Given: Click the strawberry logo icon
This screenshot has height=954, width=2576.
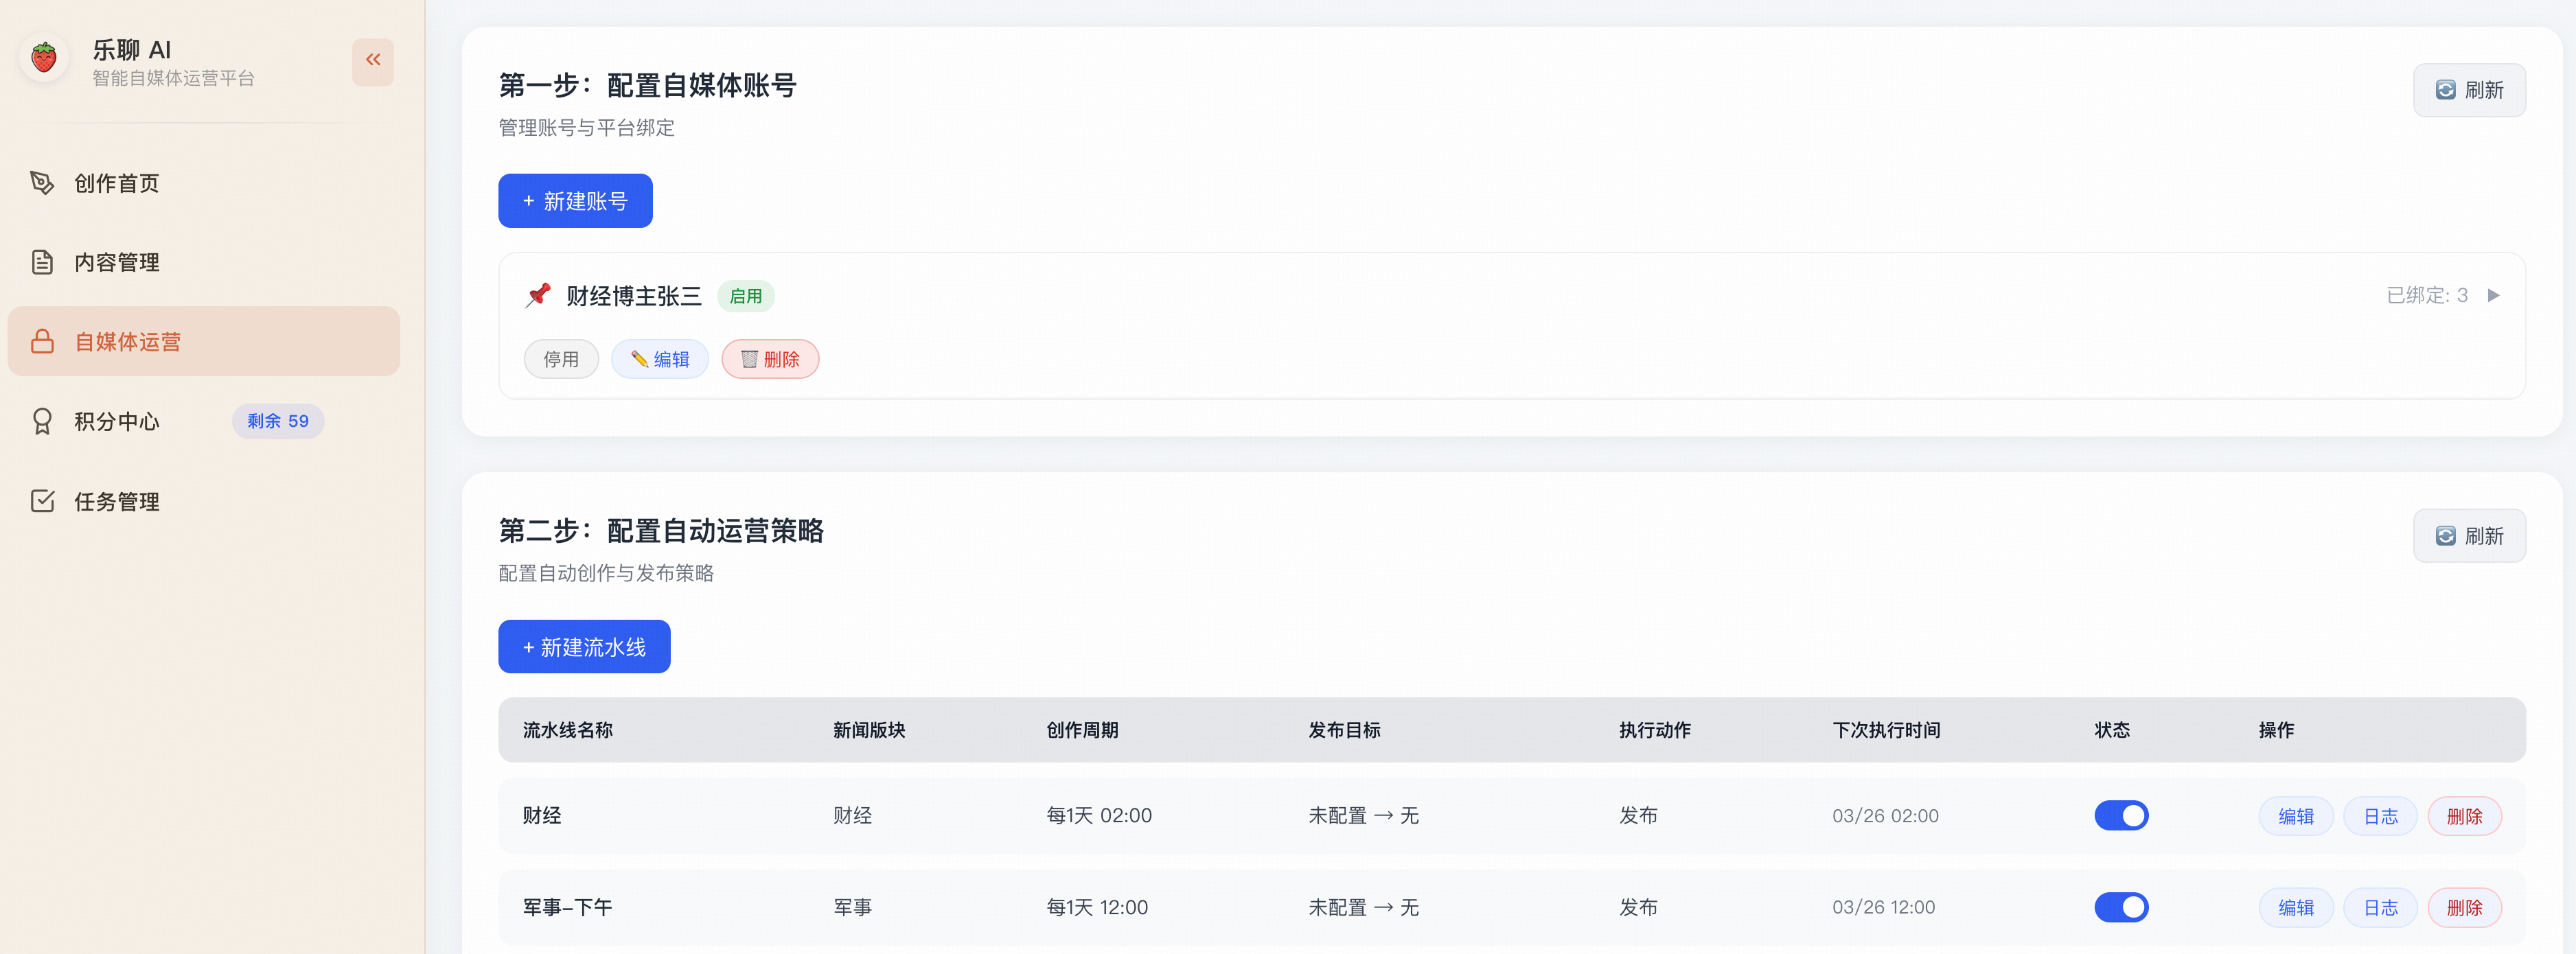Looking at the screenshot, I should [44, 59].
